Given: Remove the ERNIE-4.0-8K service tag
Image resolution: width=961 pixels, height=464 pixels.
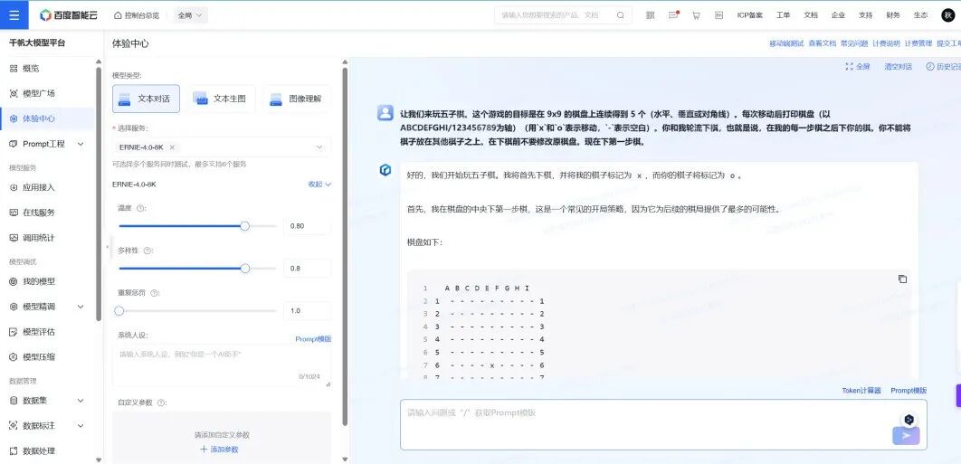Looking at the screenshot, I should 172,147.
